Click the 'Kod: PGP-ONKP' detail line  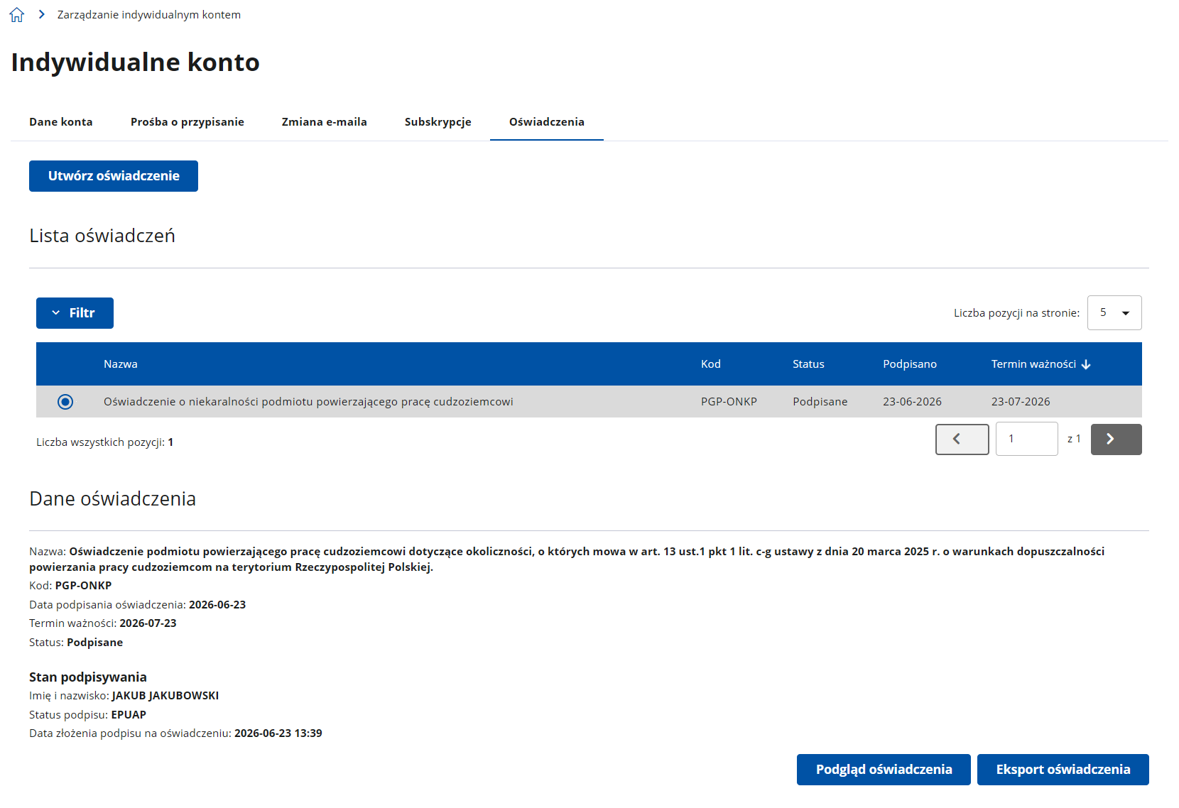click(70, 586)
